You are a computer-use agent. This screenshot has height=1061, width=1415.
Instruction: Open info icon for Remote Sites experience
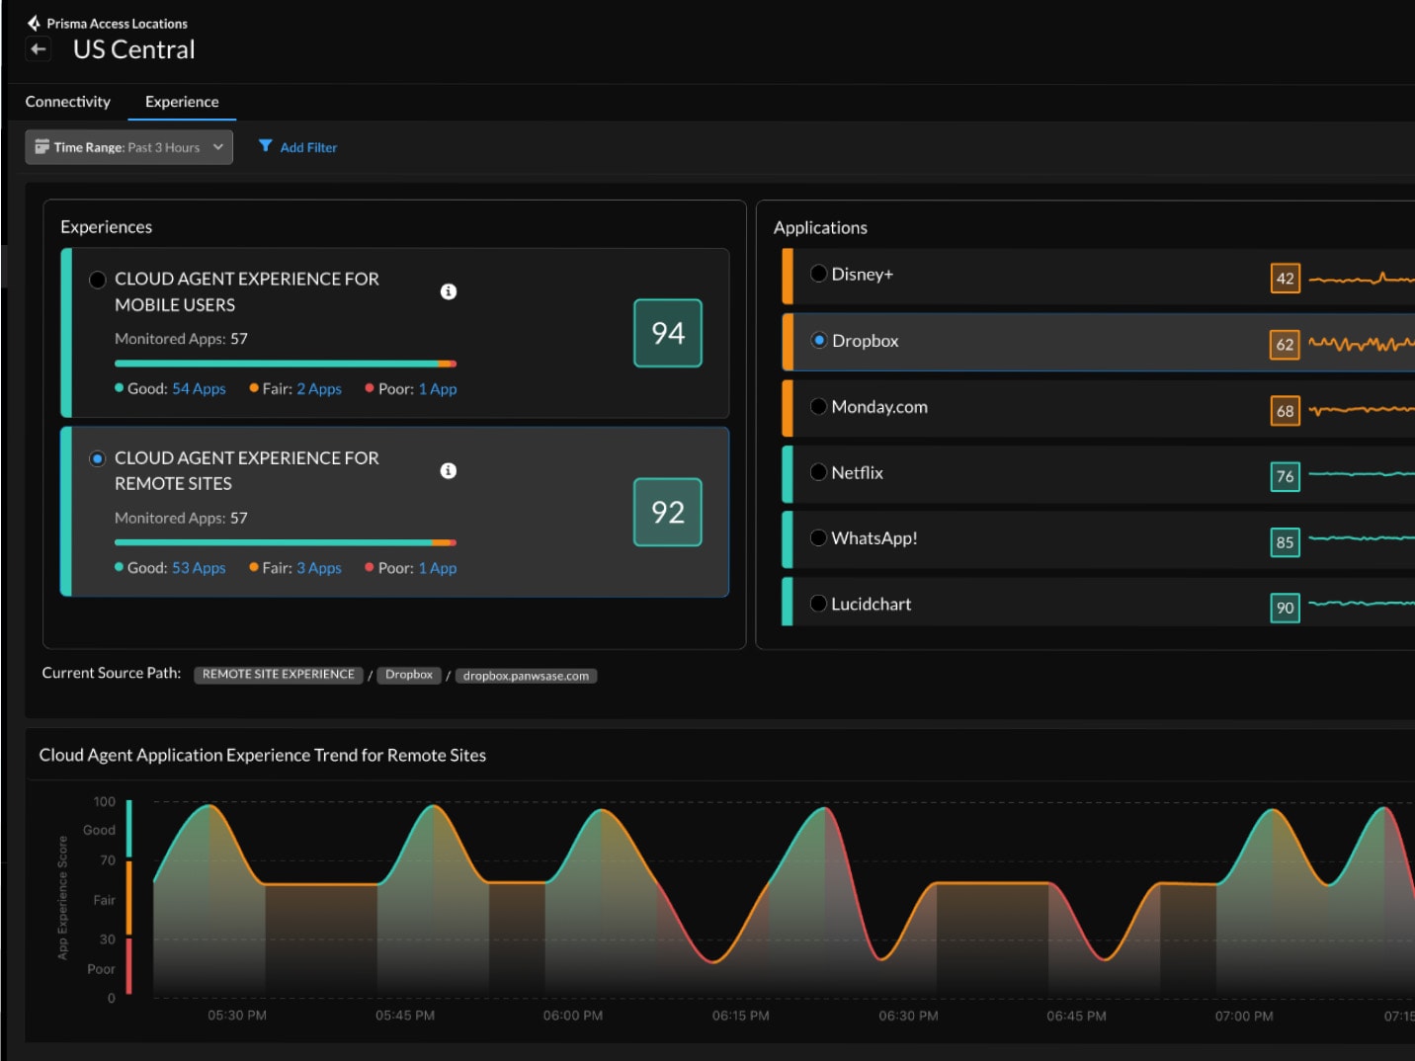tap(448, 470)
